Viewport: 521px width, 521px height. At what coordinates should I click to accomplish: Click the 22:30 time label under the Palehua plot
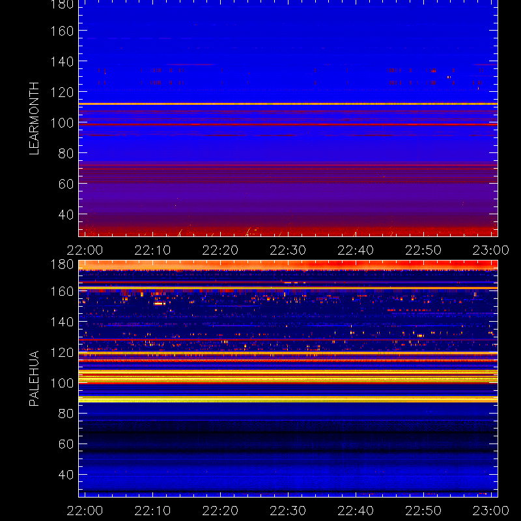tap(288, 511)
